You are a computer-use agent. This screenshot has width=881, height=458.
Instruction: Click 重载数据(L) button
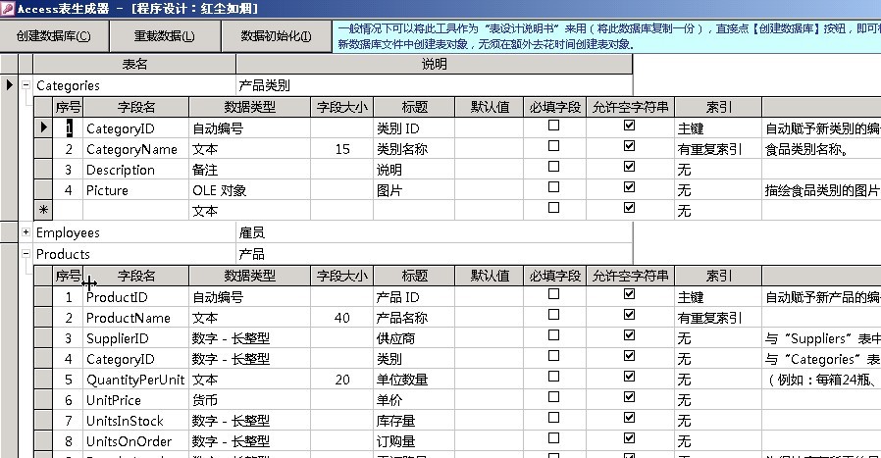(165, 36)
